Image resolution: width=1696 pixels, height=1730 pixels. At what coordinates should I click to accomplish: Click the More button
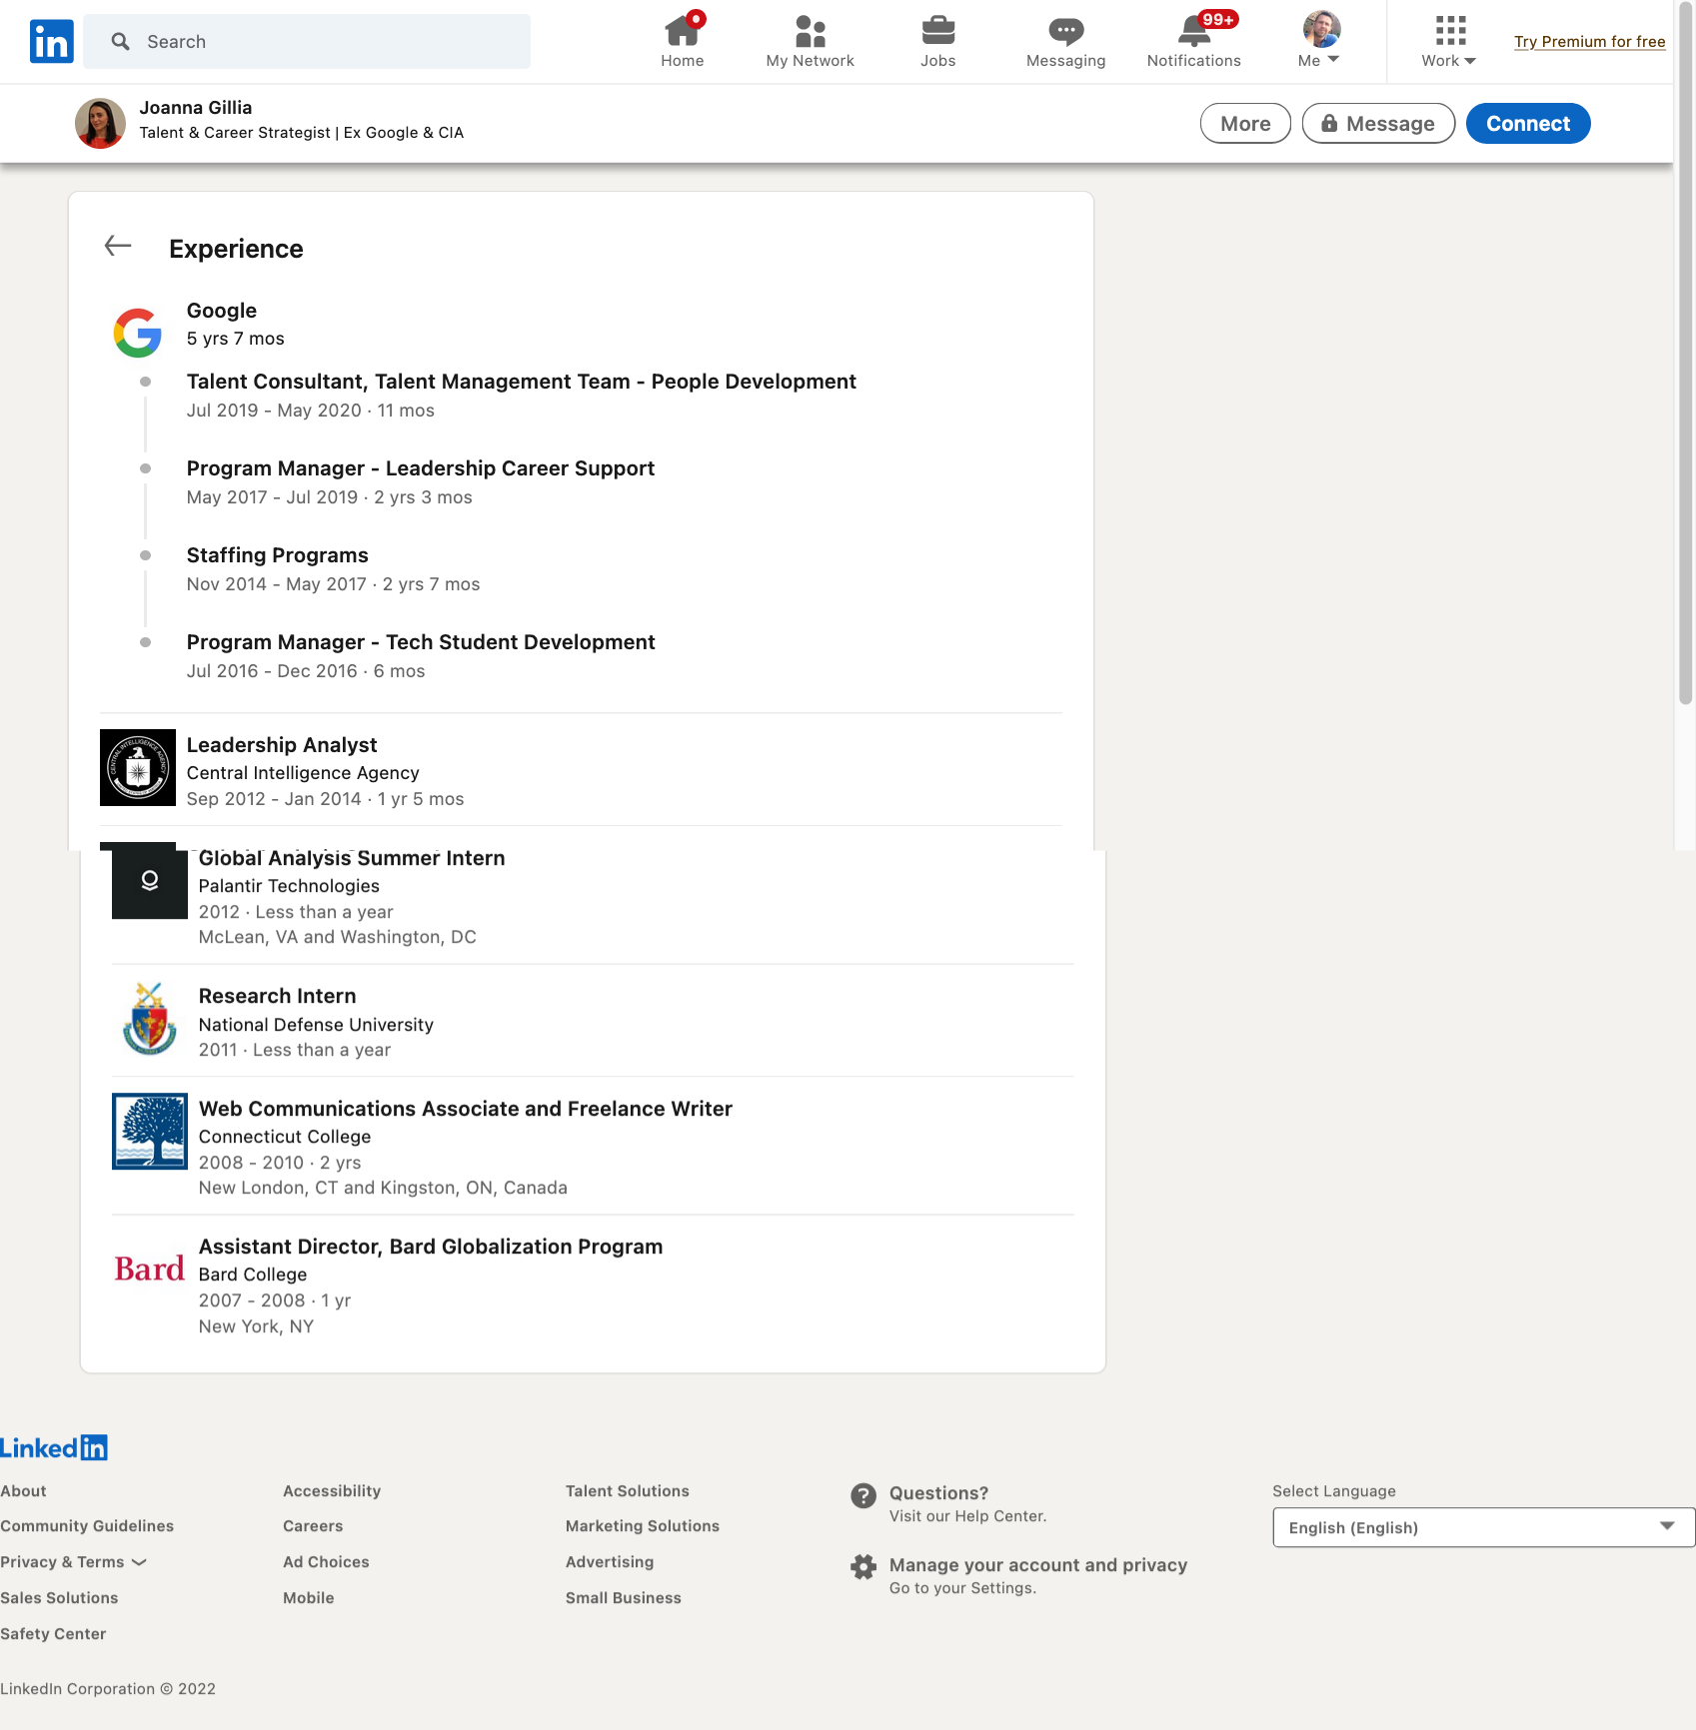[x=1245, y=124]
